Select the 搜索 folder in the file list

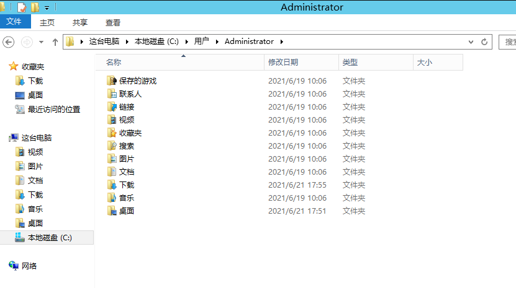[x=126, y=146]
